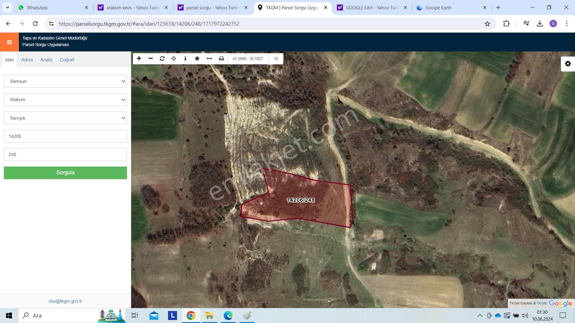Open the orange hamburger menu
The width and height of the screenshot is (575, 323).
[x=9, y=42]
